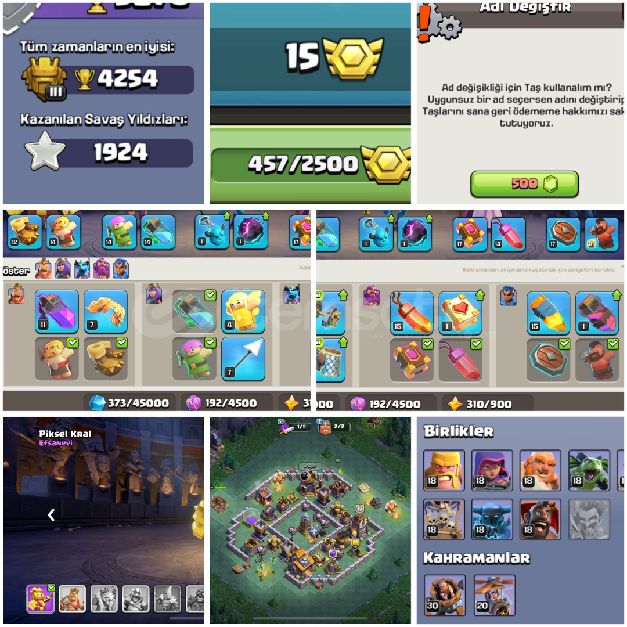Upgrade the level 1 Heroic Torch arrow

coord(480,296)
